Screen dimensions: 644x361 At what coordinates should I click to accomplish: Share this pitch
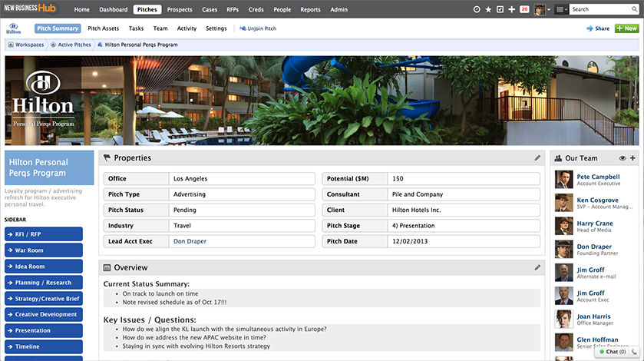(597, 28)
